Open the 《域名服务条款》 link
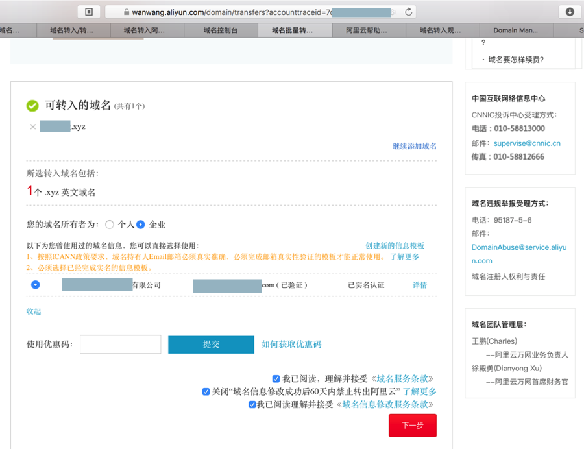Screen dimensions: 584x449 402,379
